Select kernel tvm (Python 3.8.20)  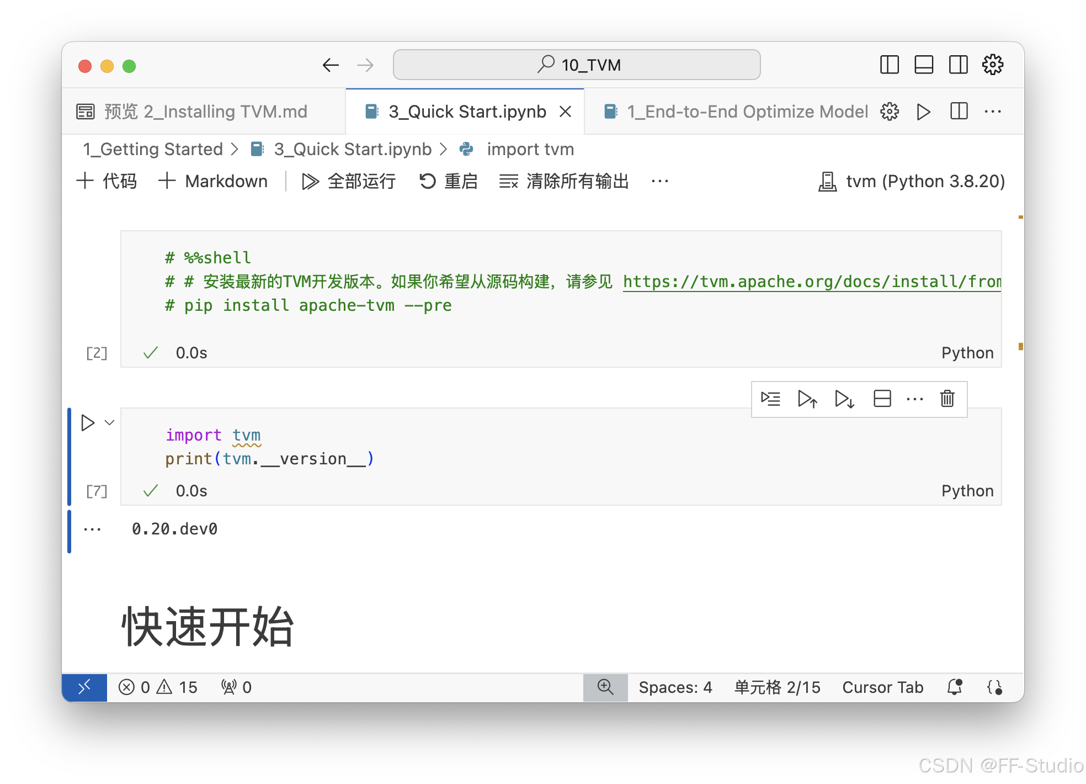(x=911, y=181)
